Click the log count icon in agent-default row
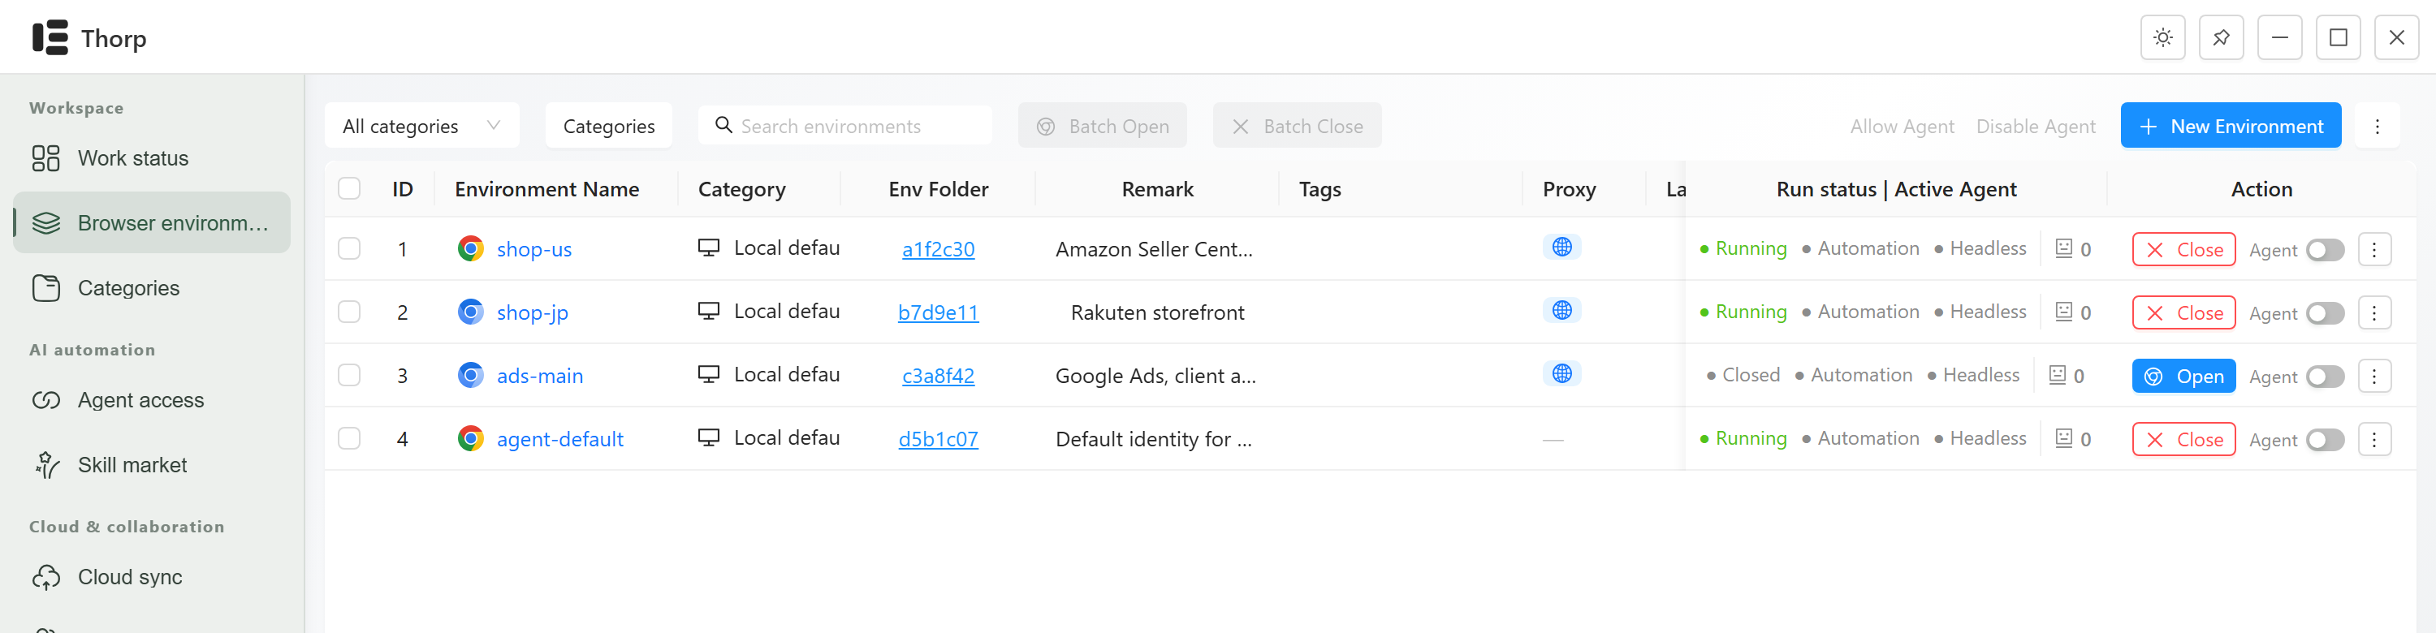Screen dimensions: 2436x633 [2063, 438]
